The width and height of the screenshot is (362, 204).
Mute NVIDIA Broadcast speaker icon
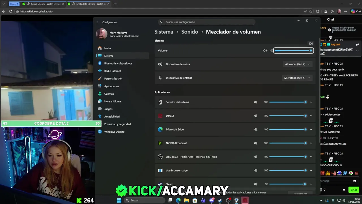point(256,143)
